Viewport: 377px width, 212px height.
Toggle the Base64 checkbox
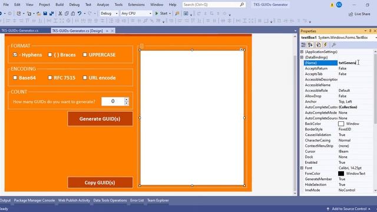(15, 77)
